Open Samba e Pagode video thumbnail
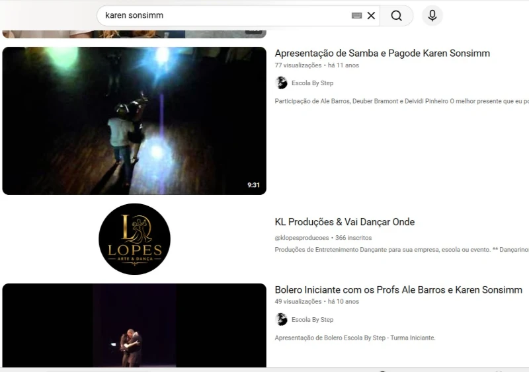Screen dimensions: 529x372 point(134,121)
